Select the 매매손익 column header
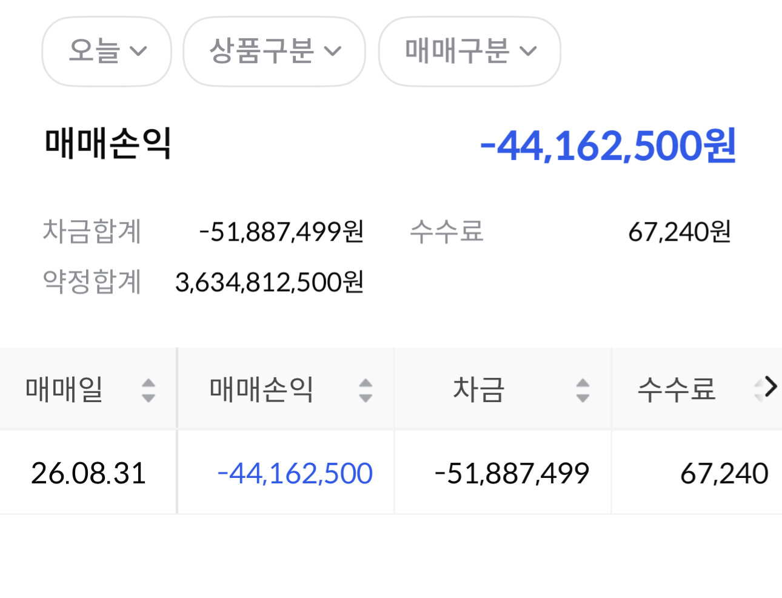 coord(286,389)
